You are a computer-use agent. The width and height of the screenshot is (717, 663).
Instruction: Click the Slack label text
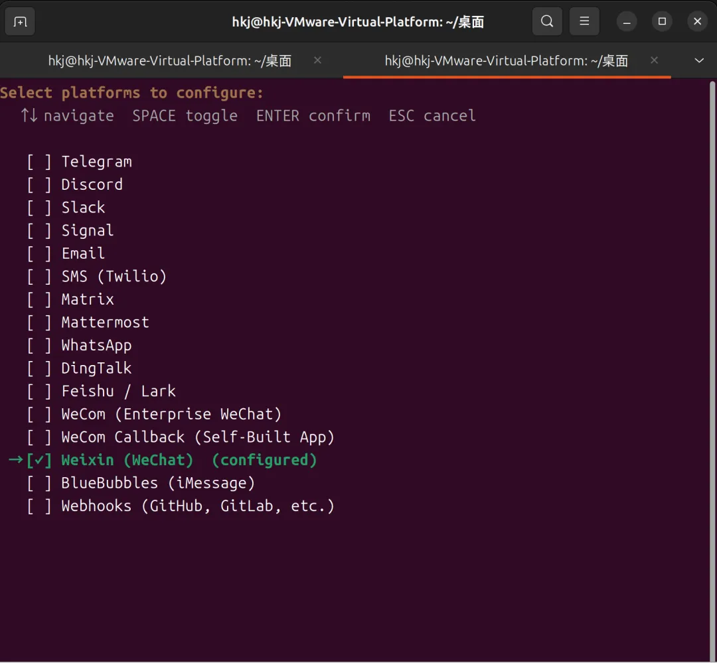tap(83, 208)
